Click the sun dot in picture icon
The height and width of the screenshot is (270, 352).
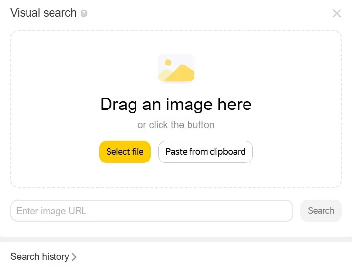point(168,62)
